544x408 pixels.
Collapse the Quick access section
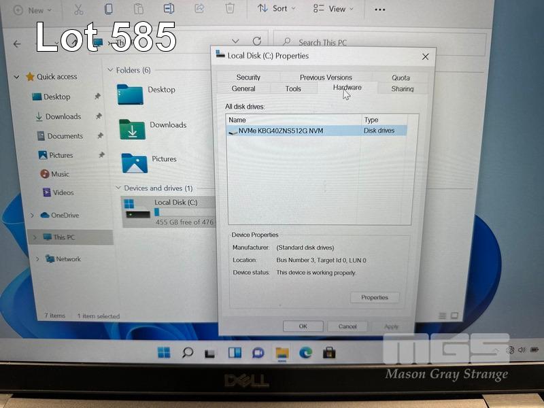pyautogui.click(x=17, y=77)
